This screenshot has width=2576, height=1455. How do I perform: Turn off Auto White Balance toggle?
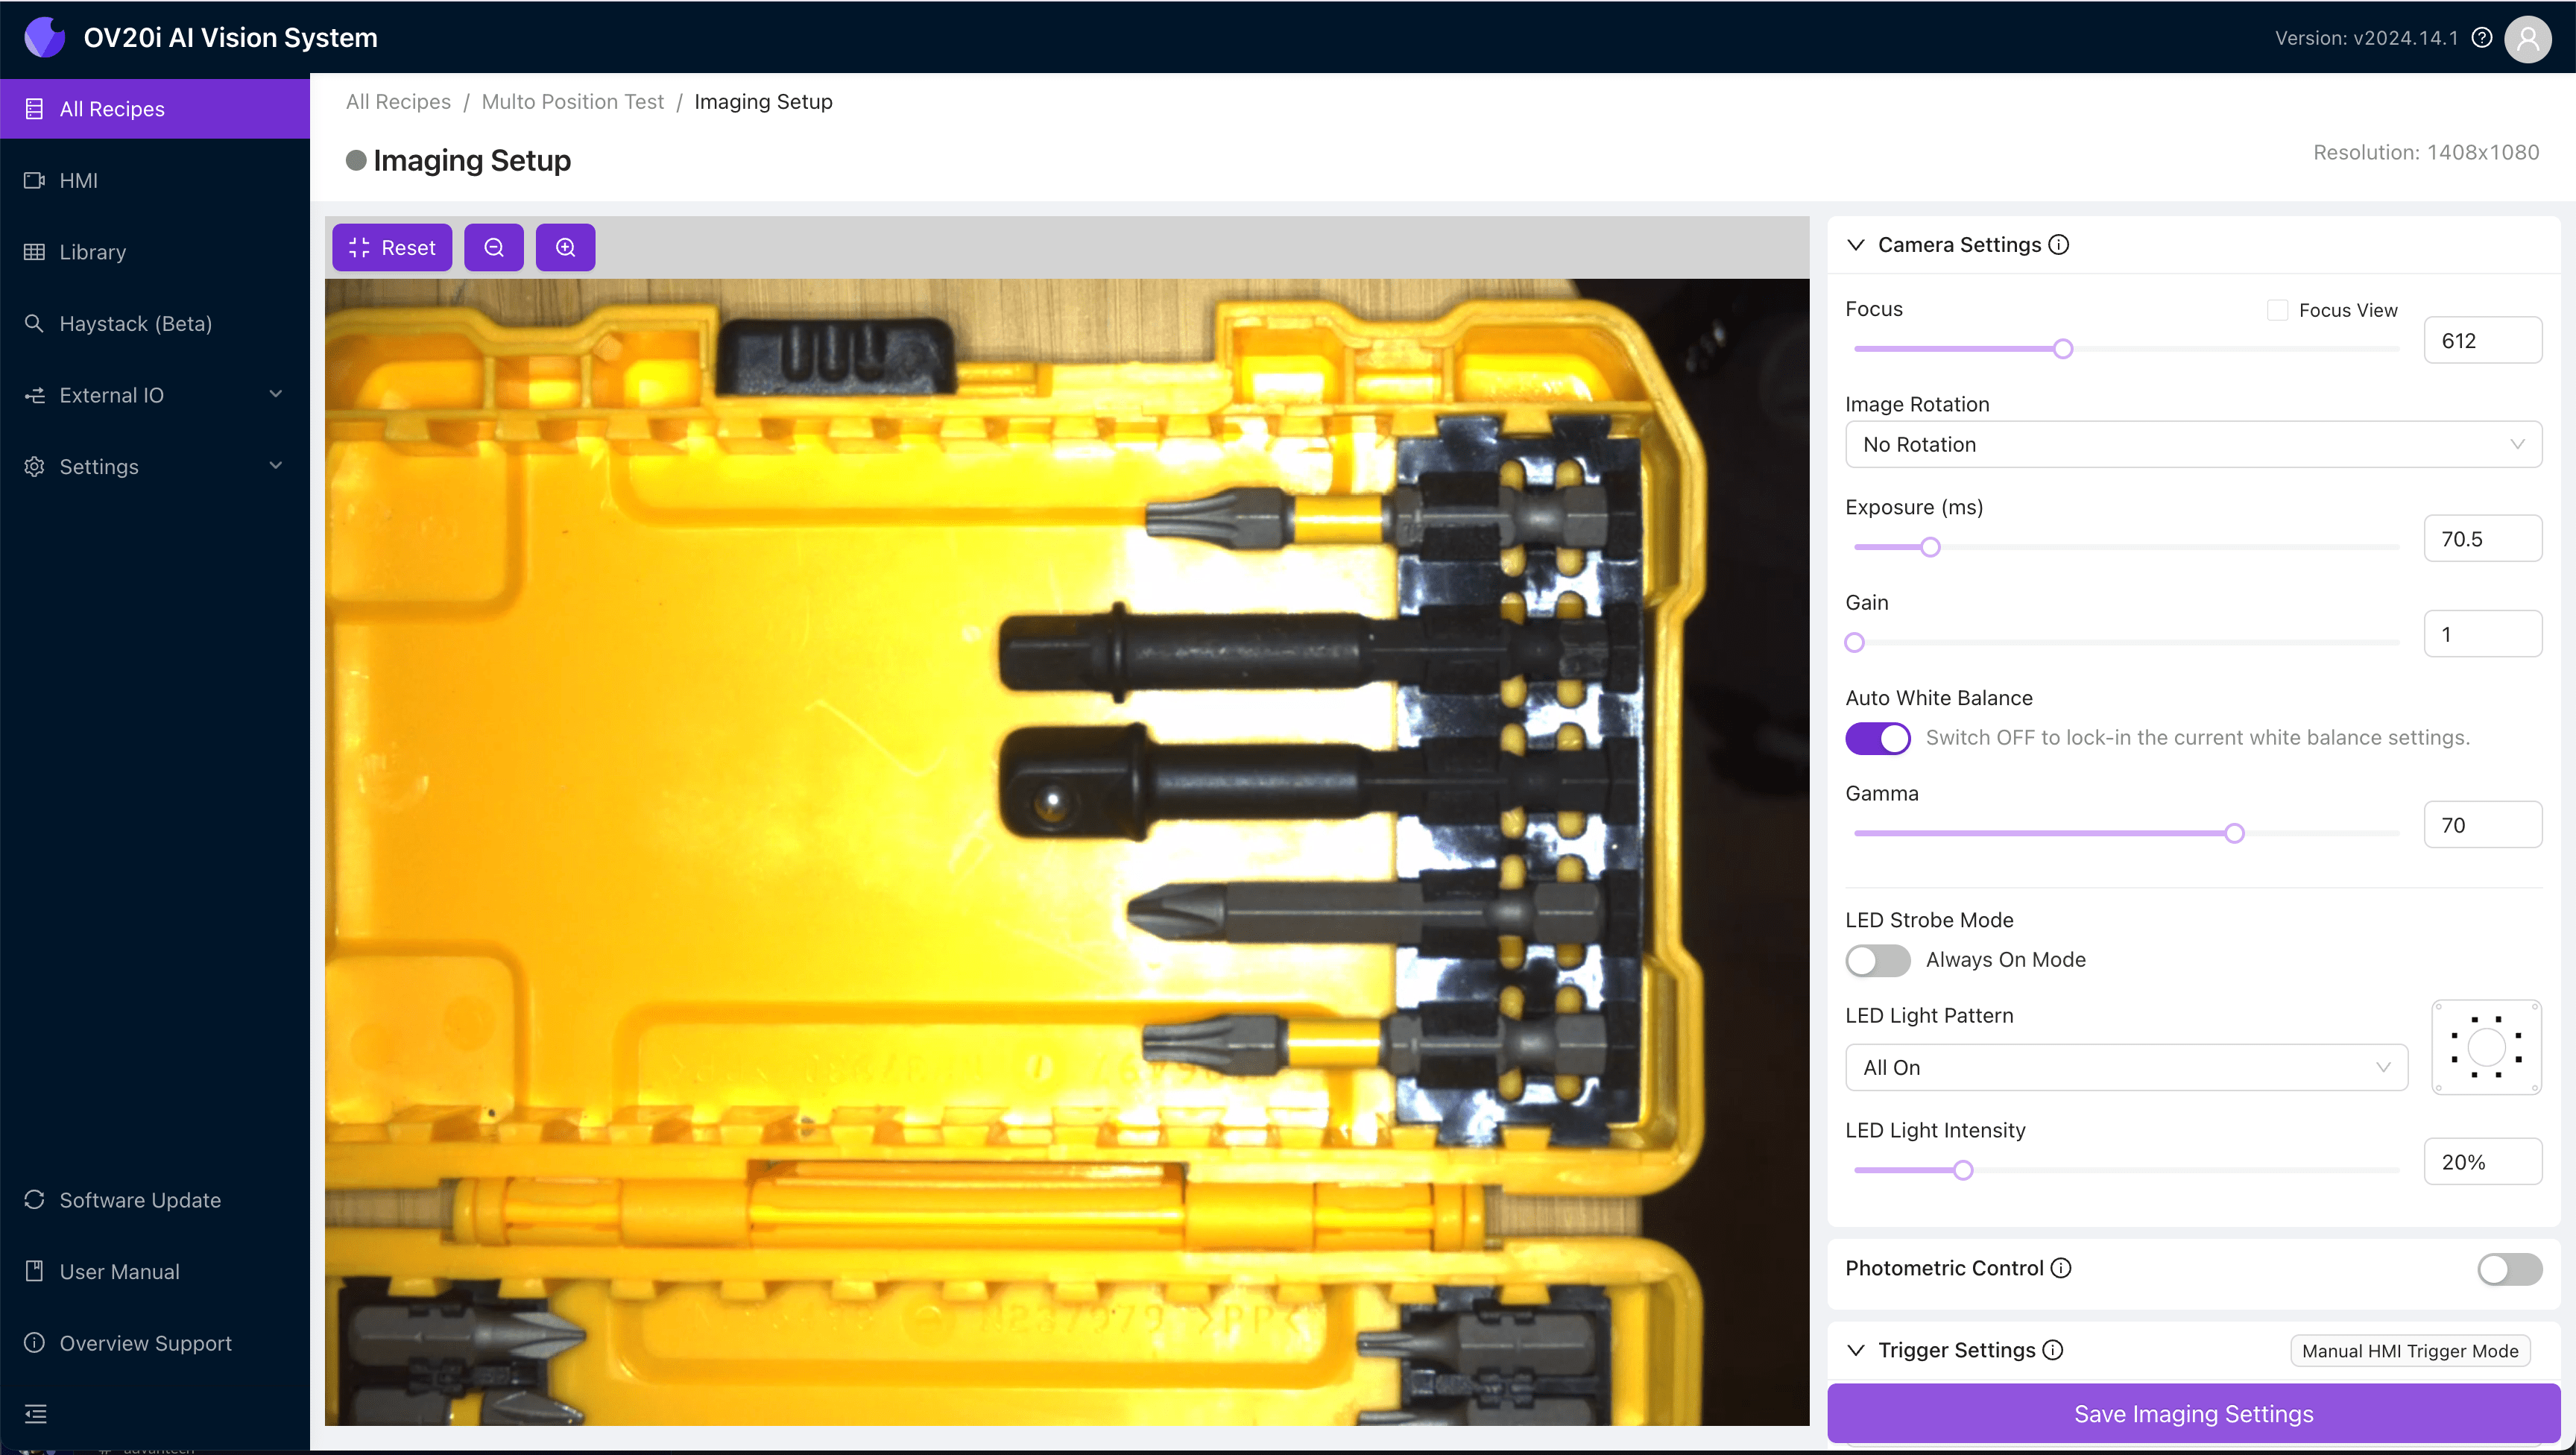(1877, 738)
